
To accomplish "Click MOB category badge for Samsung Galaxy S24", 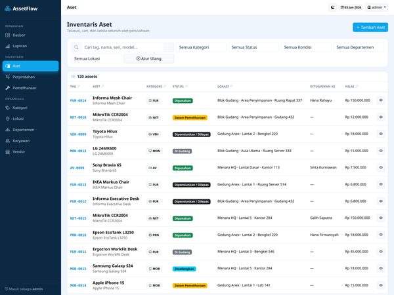I will click(154, 269).
